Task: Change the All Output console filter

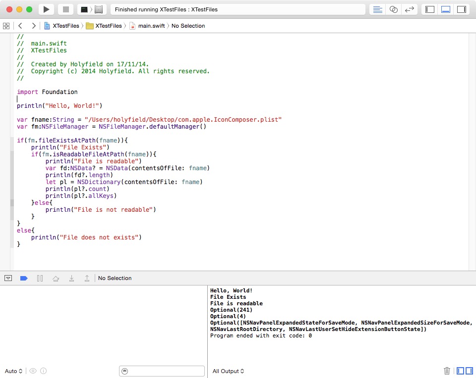Action: click(228, 371)
